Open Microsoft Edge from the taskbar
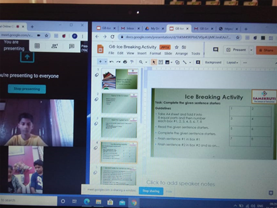The height and width of the screenshot is (208, 277). tap(86, 202)
